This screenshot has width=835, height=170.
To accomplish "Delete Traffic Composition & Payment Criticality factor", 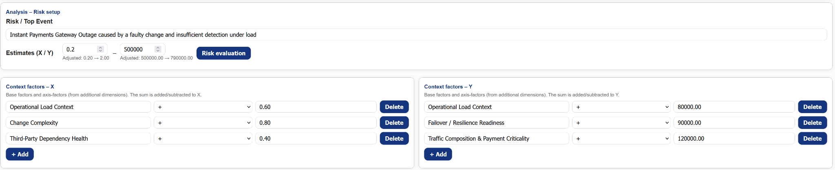I will tap(812, 139).
